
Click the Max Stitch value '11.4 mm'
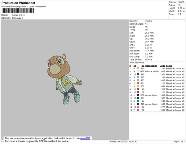[x=149, y=51]
